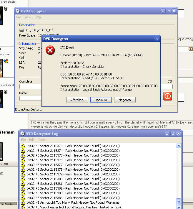Click warning icon for Sector 2115384
Image resolution: width=193 pixels, height=209 pixels.
pos(23,198)
